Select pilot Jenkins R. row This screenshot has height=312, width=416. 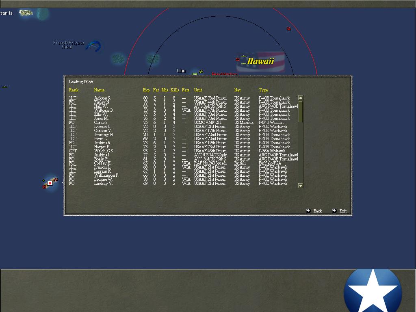coord(183,143)
